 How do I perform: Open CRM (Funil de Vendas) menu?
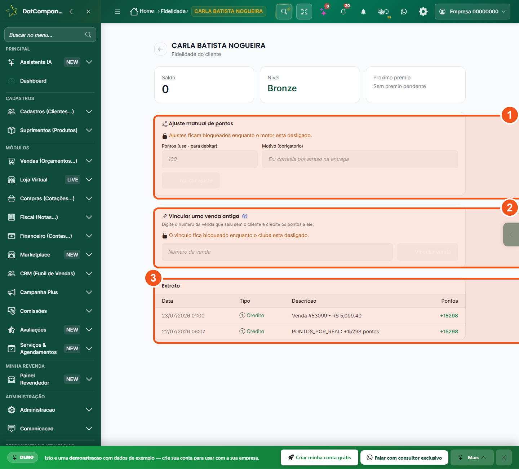point(50,273)
